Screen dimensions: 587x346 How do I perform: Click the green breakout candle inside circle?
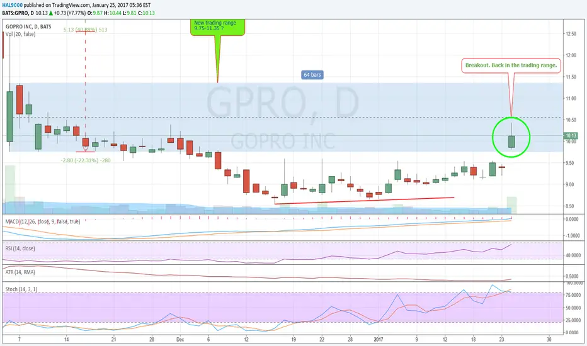click(511, 142)
